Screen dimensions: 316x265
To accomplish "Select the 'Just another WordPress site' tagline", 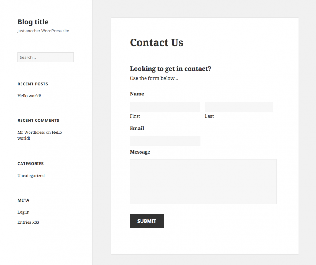I will coord(43,31).
